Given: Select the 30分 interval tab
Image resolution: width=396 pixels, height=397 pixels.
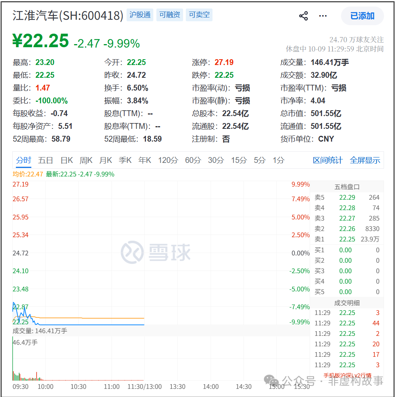Looking at the screenshot, I should pos(216,160).
